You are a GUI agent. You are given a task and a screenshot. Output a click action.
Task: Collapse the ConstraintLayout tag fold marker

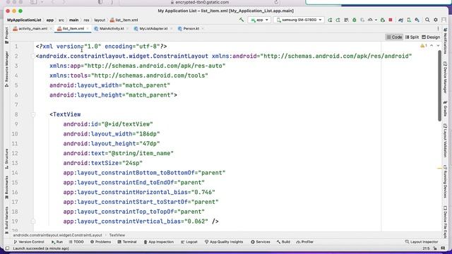(32, 56)
